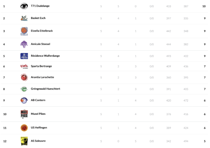Click the Basket Esch team logo

click(24, 18)
